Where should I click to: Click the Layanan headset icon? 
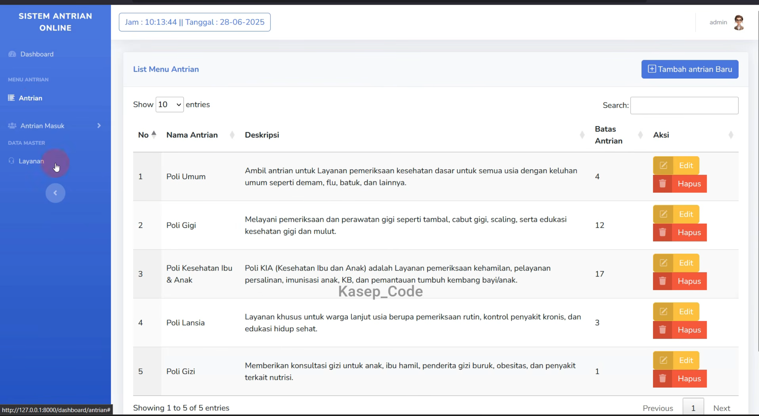(x=11, y=161)
